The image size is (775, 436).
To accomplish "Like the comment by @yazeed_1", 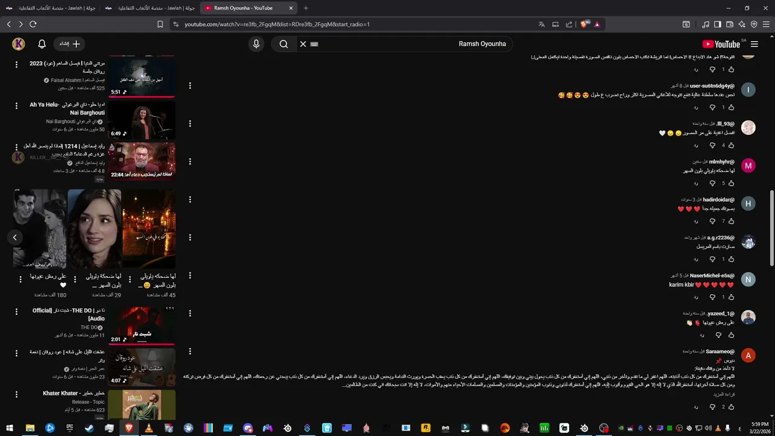I will click(731, 334).
